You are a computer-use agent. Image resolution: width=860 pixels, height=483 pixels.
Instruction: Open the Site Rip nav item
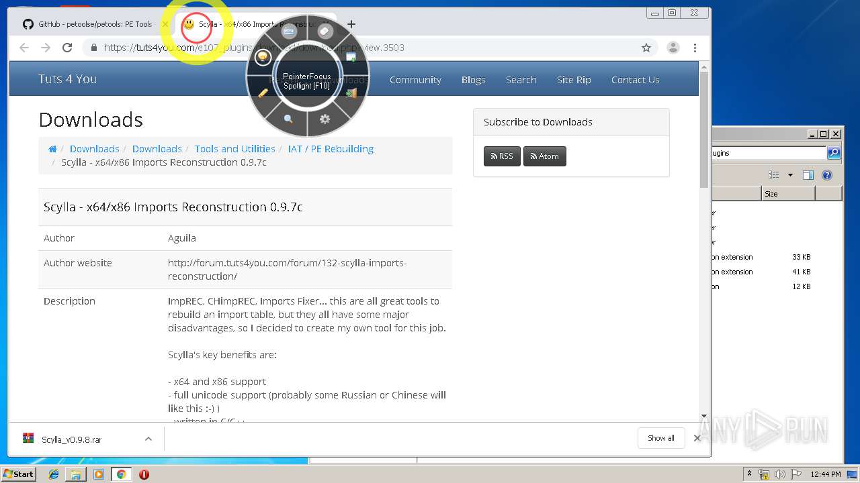574,80
